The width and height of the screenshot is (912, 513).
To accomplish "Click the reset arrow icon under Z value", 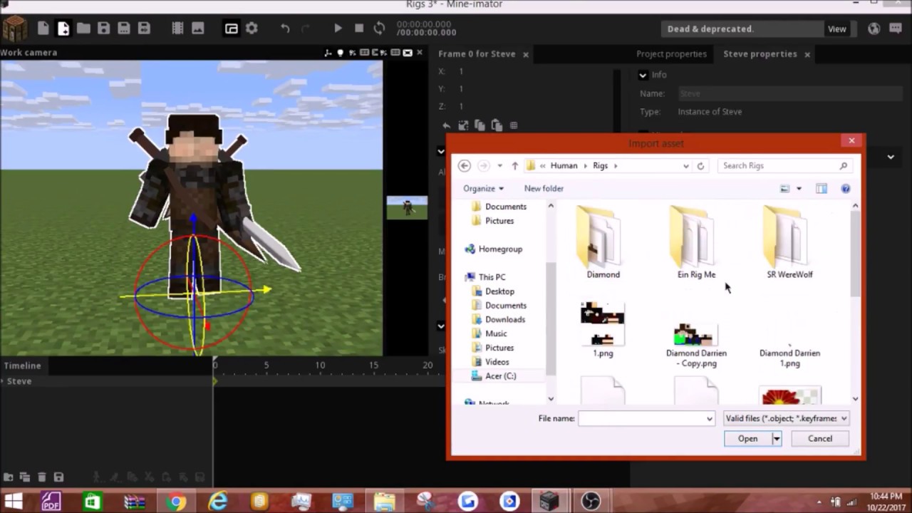I will click(x=446, y=125).
